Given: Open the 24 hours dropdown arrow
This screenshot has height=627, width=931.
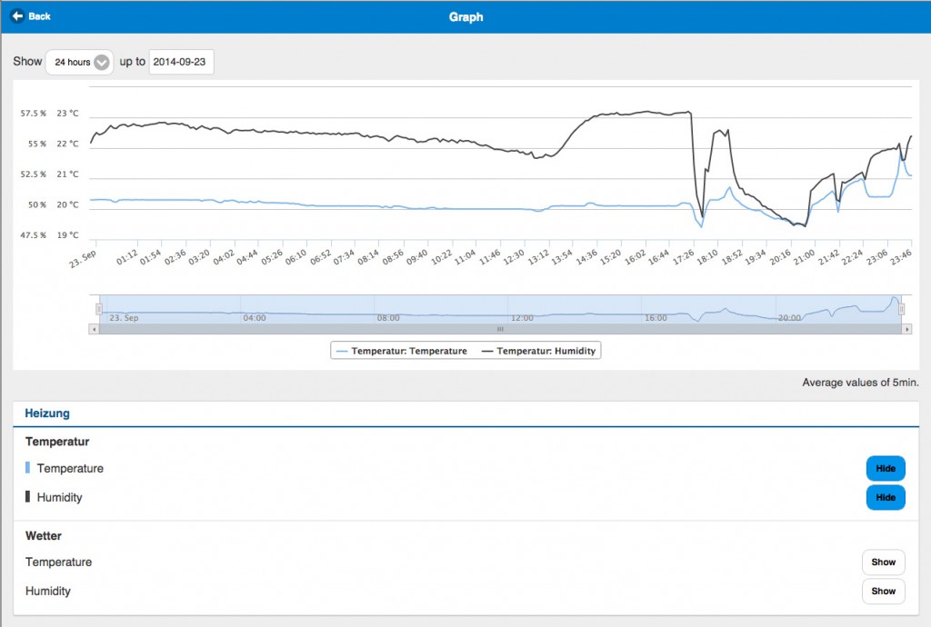Looking at the screenshot, I should (x=102, y=63).
